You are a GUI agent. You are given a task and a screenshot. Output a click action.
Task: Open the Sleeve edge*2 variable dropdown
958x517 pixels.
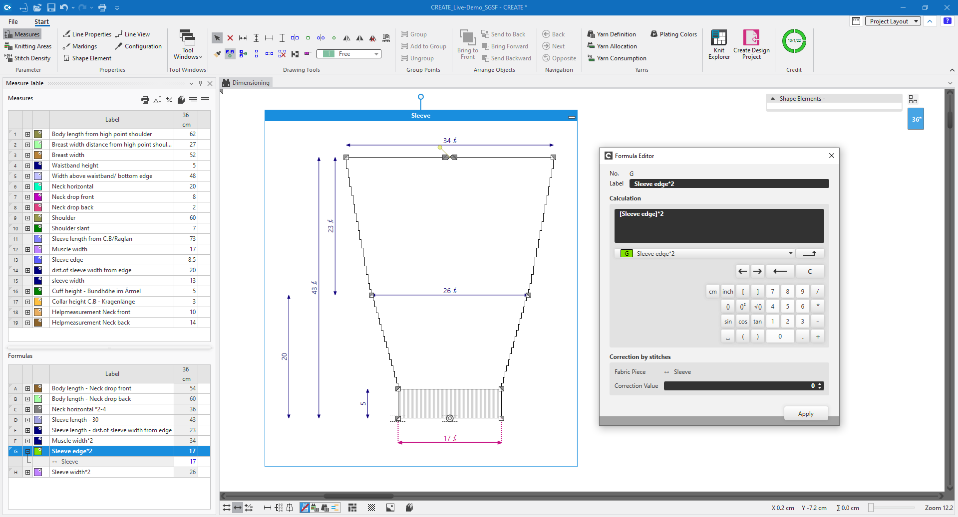click(790, 253)
